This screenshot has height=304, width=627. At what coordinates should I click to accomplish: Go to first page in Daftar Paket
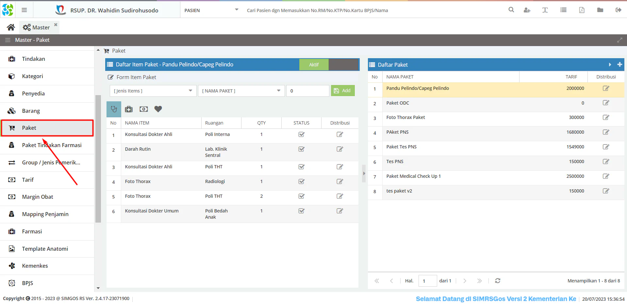(377, 281)
